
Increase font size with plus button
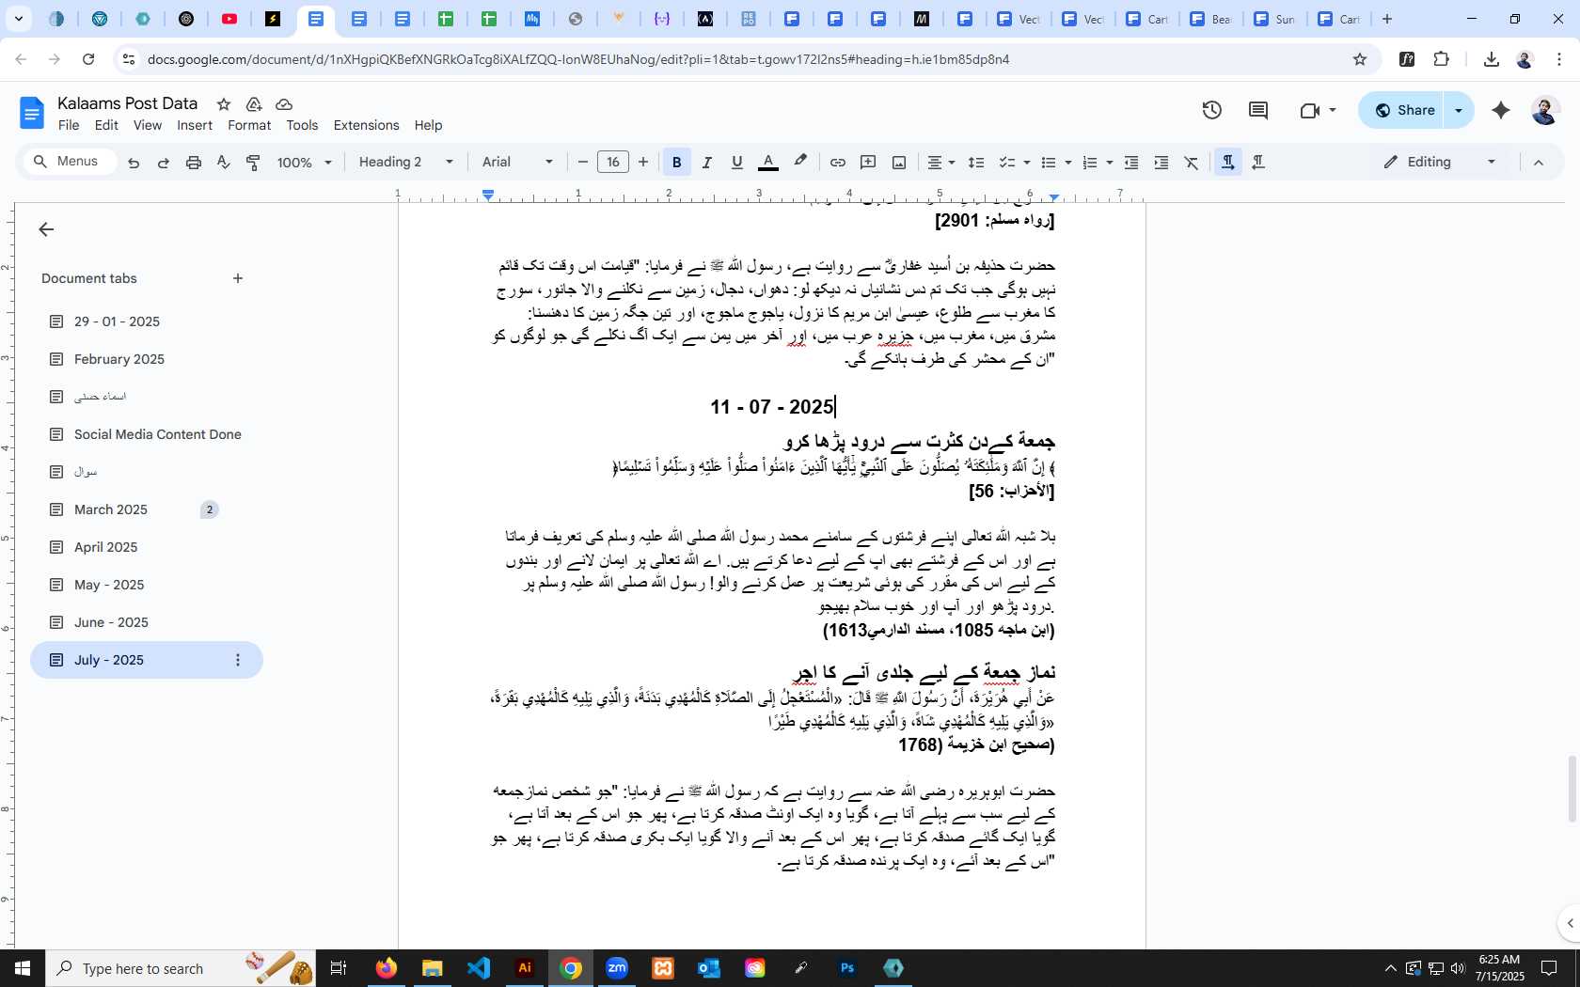point(643,163)
